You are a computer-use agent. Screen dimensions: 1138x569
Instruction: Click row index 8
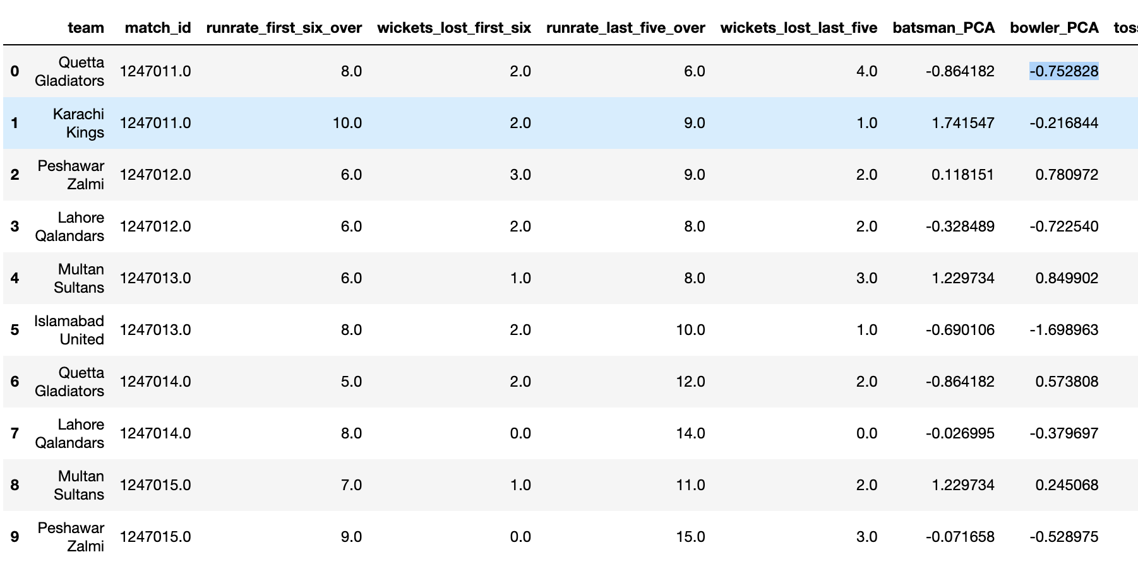15,485
